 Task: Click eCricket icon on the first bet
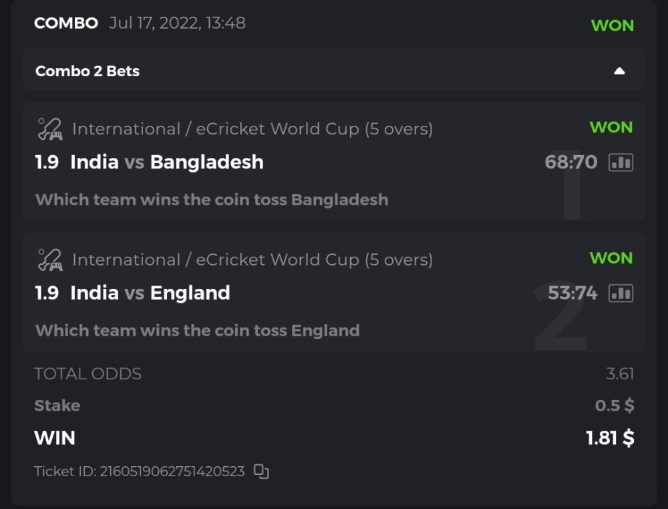49,129
